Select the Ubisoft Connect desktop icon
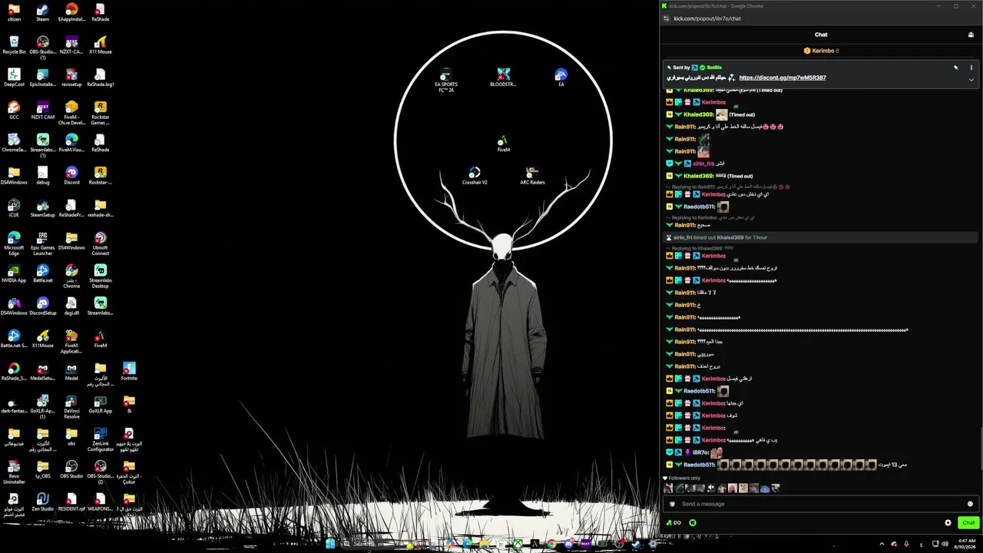983x553 pixels. (101, 243)
